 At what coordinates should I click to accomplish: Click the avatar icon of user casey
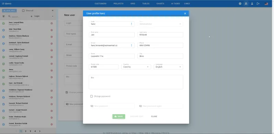coord(3,50)
